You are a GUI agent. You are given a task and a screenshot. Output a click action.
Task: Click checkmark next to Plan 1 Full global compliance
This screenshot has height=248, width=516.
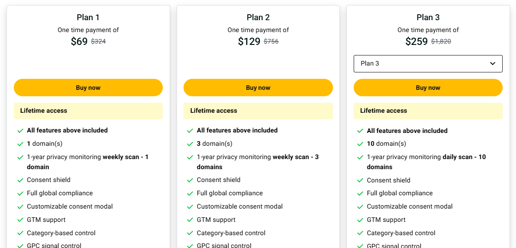[20, 193]
